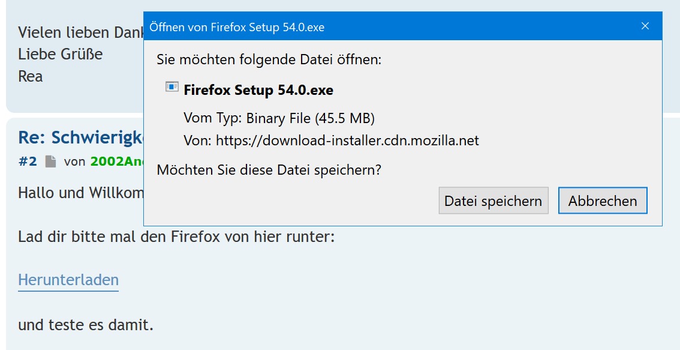The height and width of the screenshot is (350, 680).
Task: Click the Binary File (45.5 MB) type line
Action: tap(279, 118)
